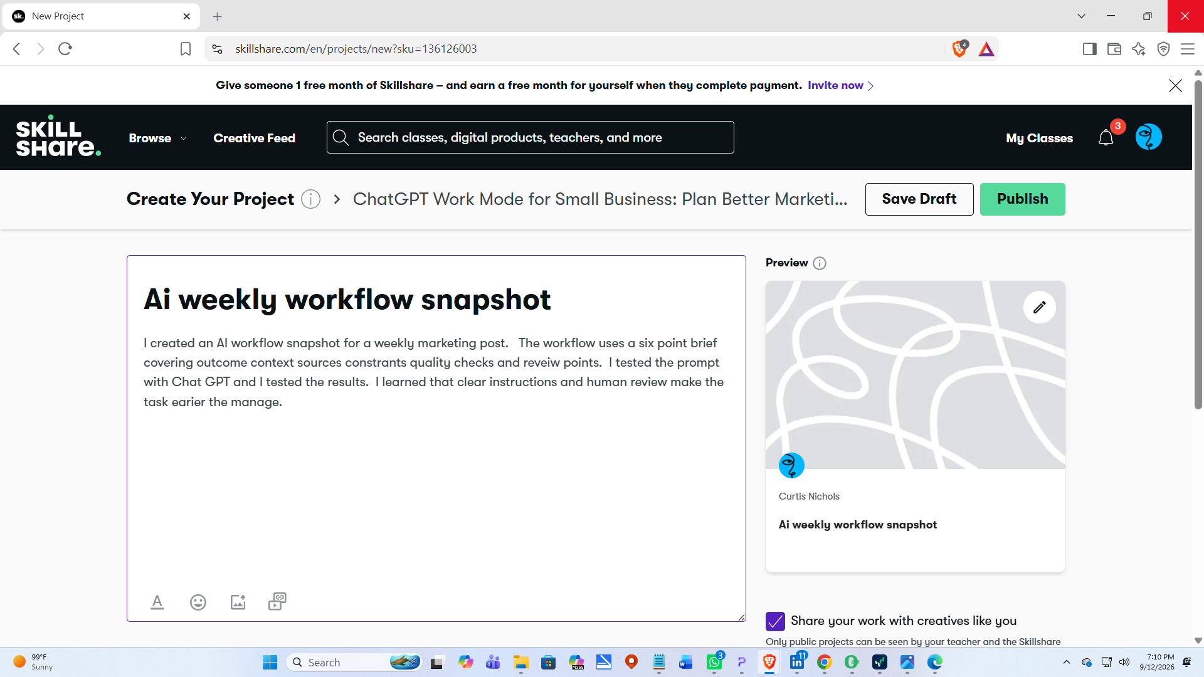Show hidden system tray icons
Image resolution: width=1204 pixels, height=677 pixels.
coord(1067,662)
